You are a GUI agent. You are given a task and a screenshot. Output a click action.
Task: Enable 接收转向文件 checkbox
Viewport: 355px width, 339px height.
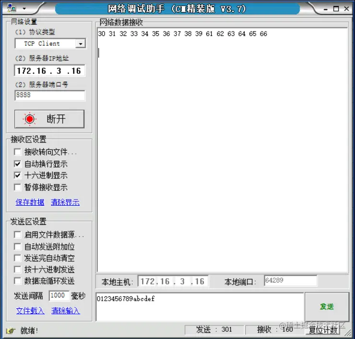click(x=18, y=152)
